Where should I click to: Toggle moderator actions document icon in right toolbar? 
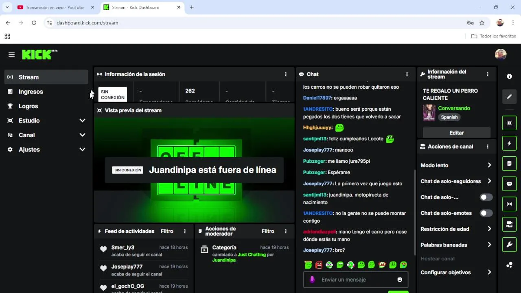pos(509,164)
